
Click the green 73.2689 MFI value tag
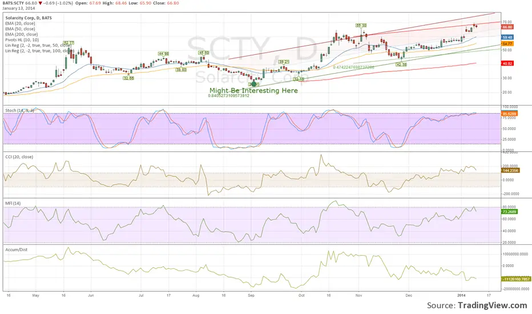coord(509,211)
